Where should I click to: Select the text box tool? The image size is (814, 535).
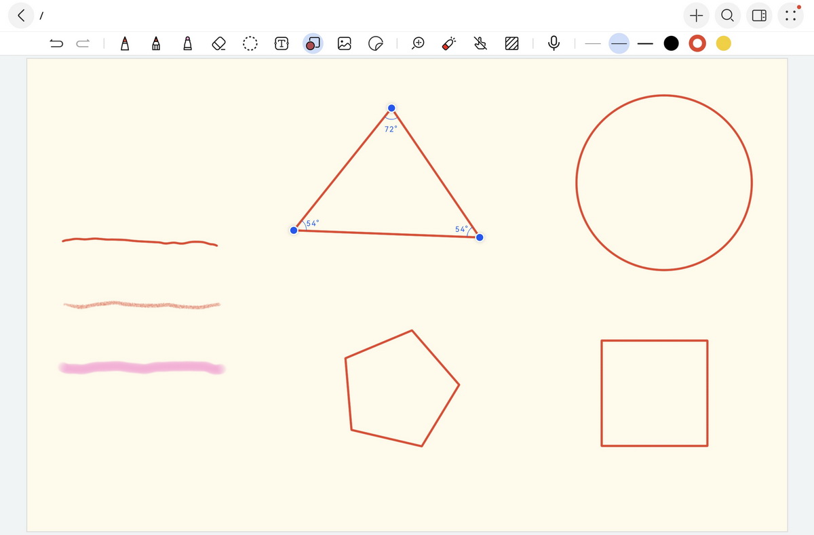click(x=282, y=44)
